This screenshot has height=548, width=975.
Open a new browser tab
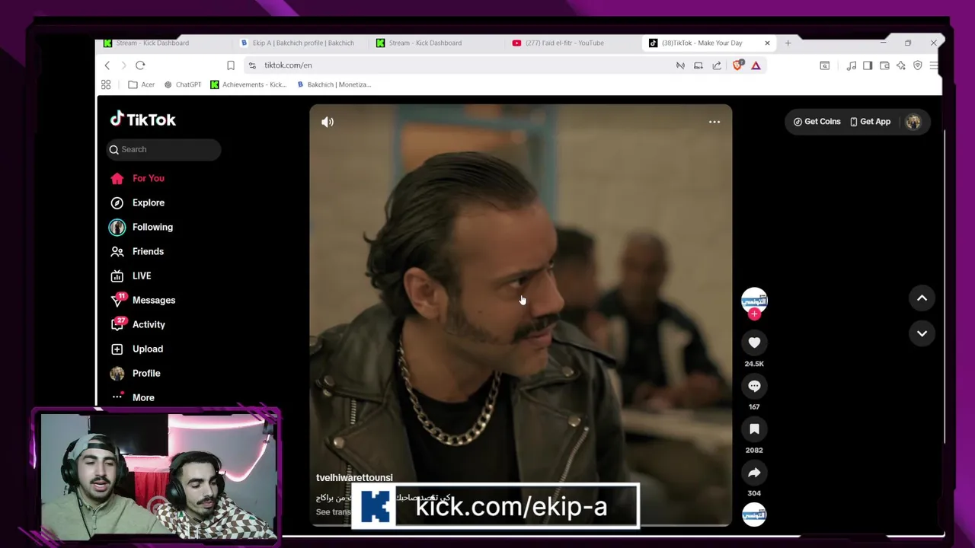788,43
